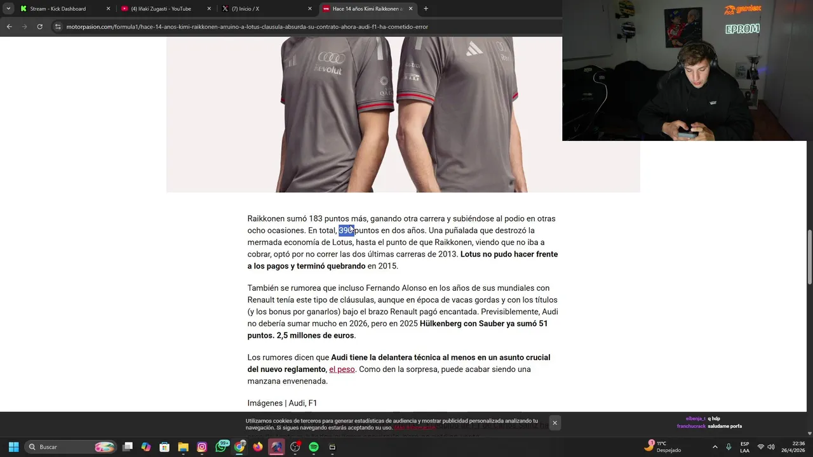The height and width of the screenshot is (457, 813).
Task: Click the Audi team shirts image
Action: tap(403, 114)
